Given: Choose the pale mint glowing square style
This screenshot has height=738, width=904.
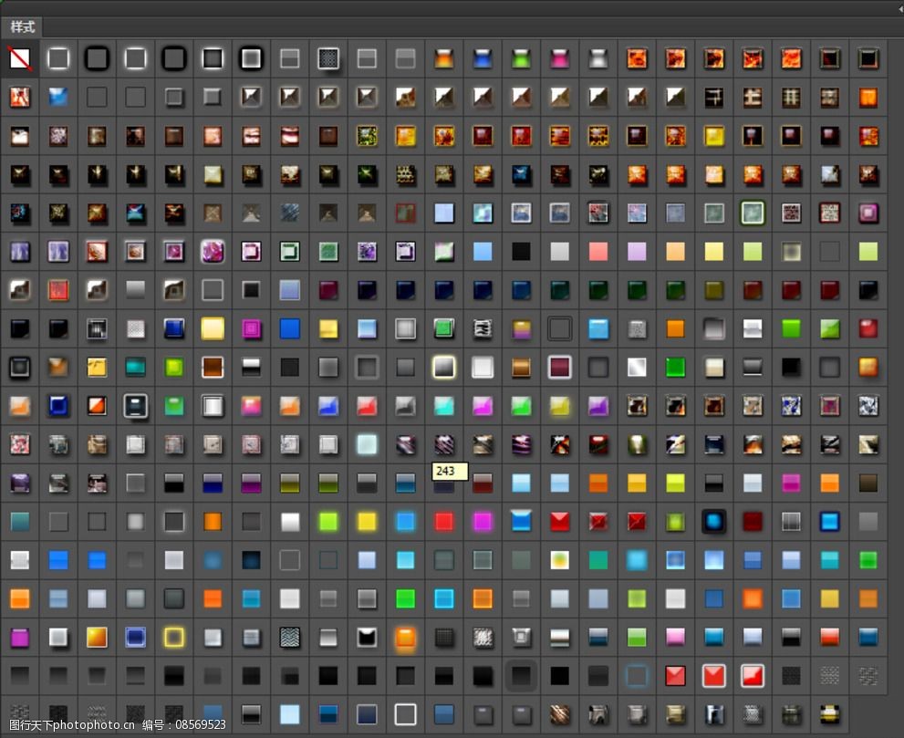Looking at the screenshot, I should 367,444.
